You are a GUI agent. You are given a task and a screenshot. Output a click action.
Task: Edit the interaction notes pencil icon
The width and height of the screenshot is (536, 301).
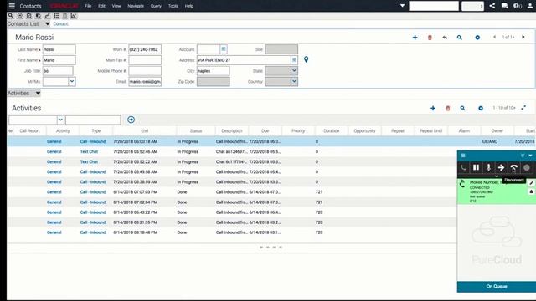(x=531, y=183)
